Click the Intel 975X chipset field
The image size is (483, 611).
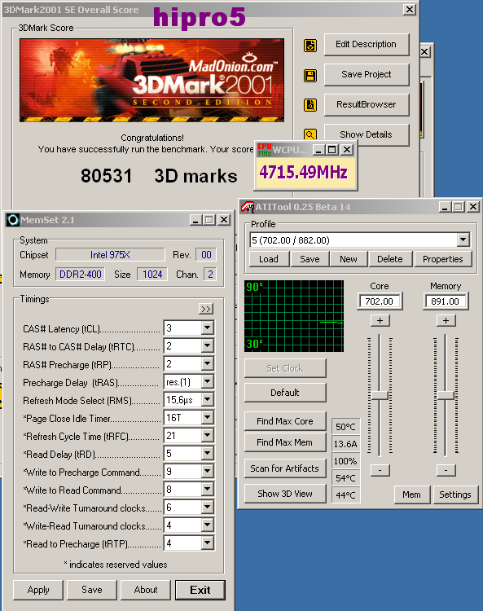pos(110,255)
